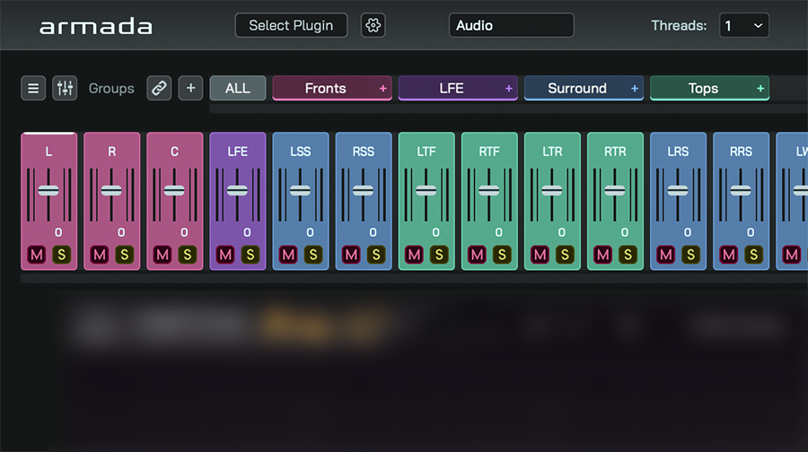Select the ALL groups tab
This screenshot has width=808, height=452.
[x=238, y=88]
